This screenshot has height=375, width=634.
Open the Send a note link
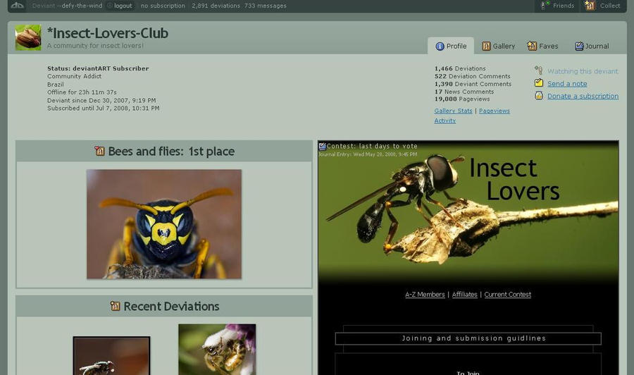tap(567, 83)
